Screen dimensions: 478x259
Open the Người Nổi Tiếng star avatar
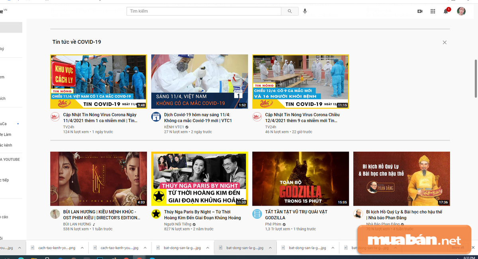click(156, 214)
